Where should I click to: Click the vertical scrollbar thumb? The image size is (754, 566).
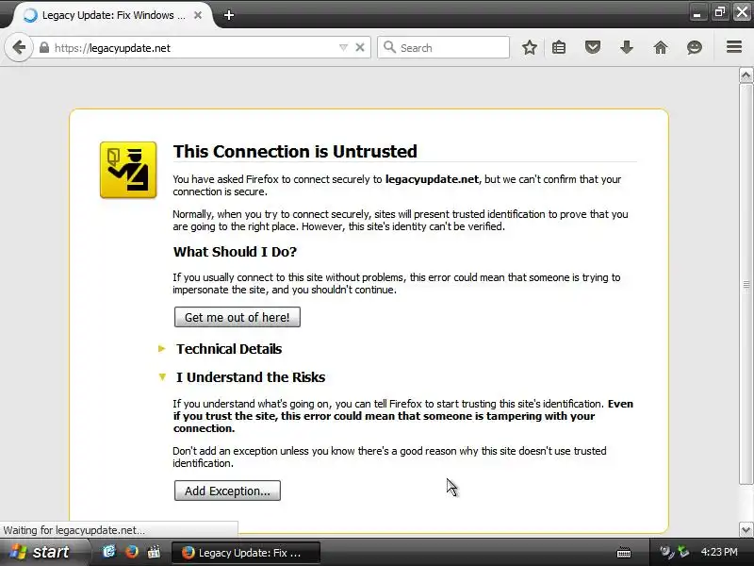point(746,284)
